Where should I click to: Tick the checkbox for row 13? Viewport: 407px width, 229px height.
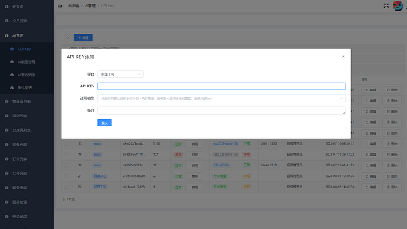click(x=66, y=143)
